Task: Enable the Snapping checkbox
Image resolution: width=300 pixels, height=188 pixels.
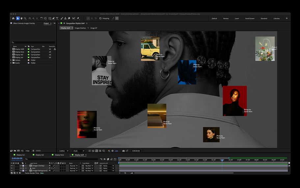Action: pyautogui.click(x=100, y=18)
